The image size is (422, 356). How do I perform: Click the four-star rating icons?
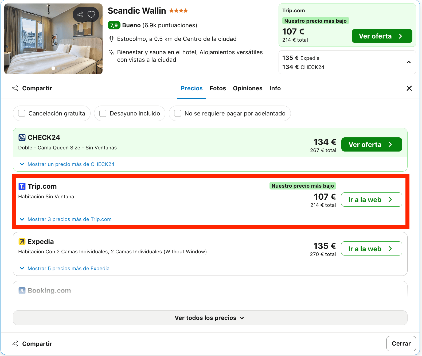click(178, 11)
